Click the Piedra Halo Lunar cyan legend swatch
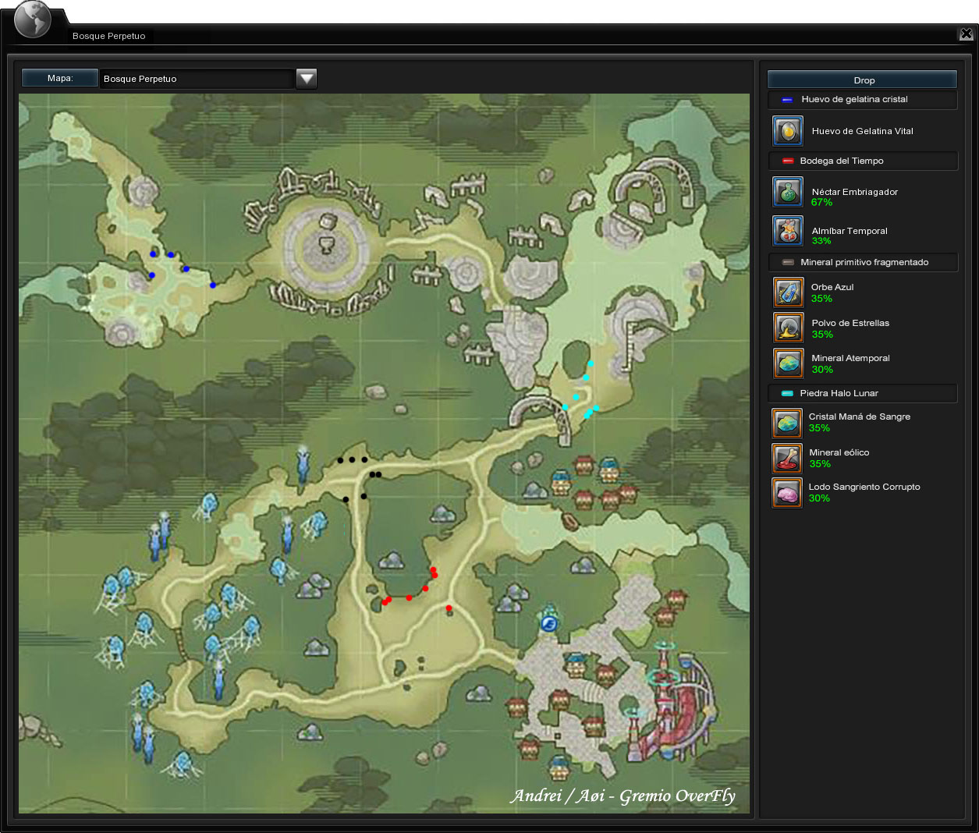 pos(787,393)
